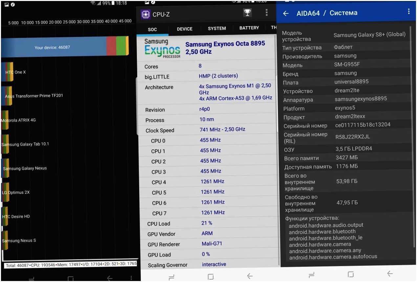This screenshot has width=417, height=282.
Task: Tap the Scaling Governor value 'interactive'
Action: coord(214,264)
